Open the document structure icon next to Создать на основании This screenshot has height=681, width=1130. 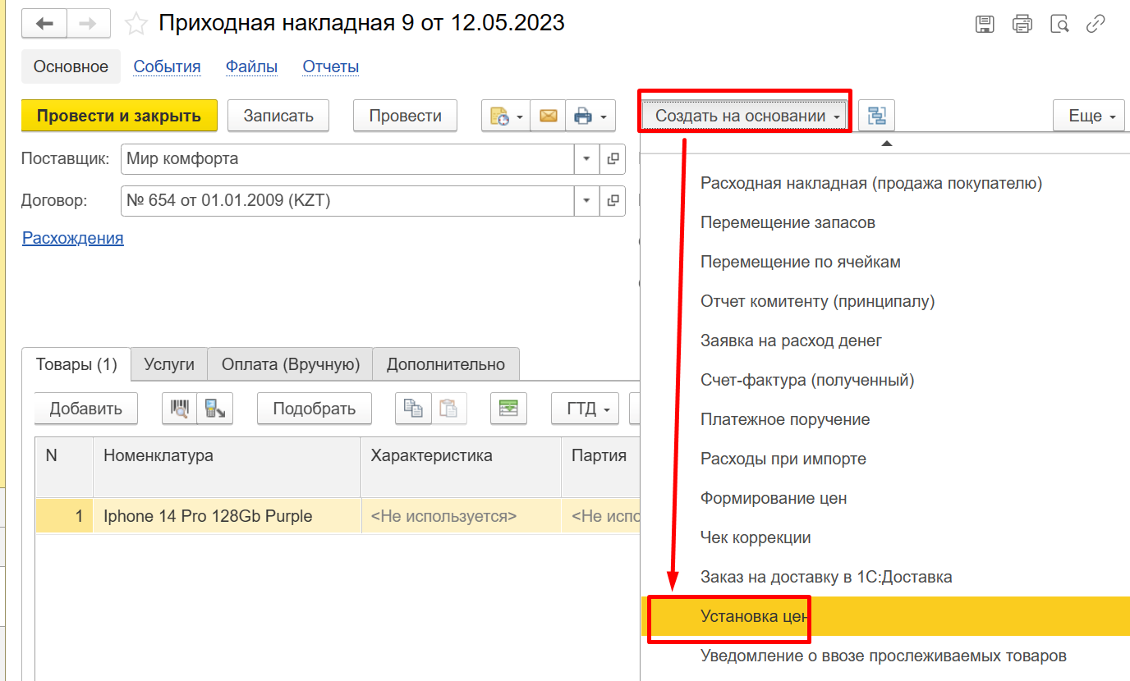click(x=876, y=117)
